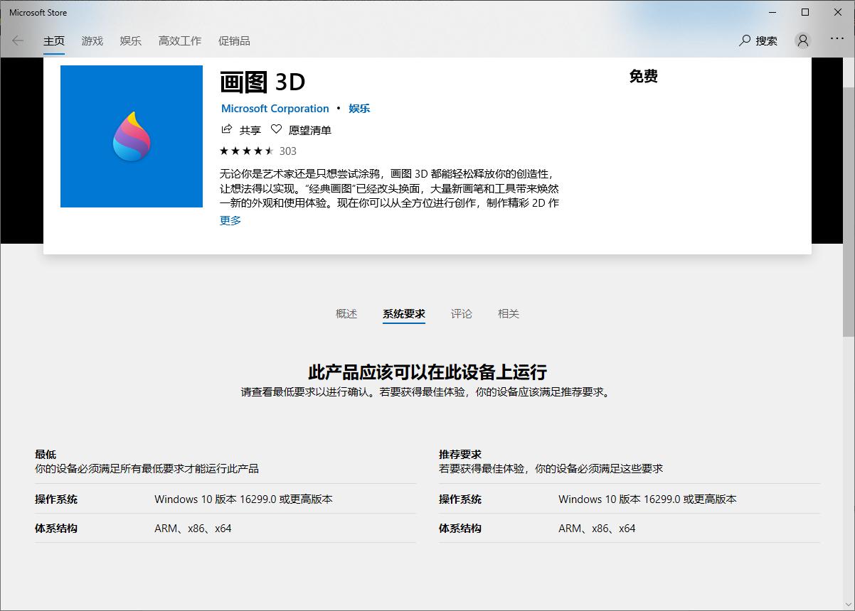Click the heart icon next to 共享
Viewport: 855px width, 611px height.
click(x=275, y=129)
